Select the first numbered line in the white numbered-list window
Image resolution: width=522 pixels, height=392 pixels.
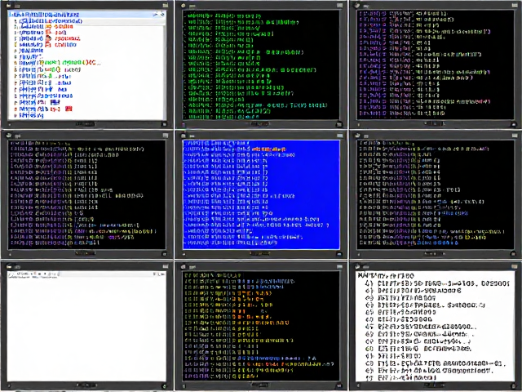(x=437, y=283)
